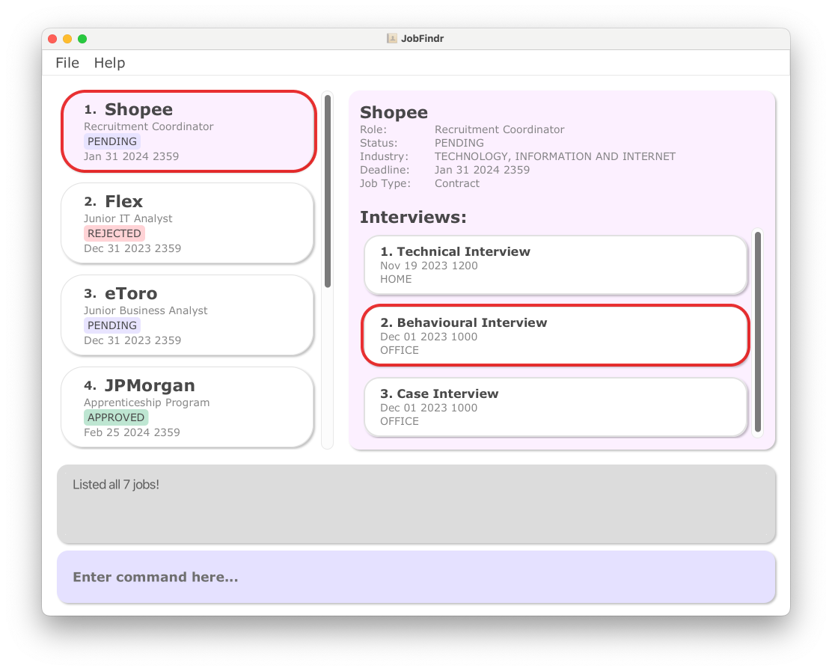Click the Nov 19 2023 1200 interview date

pyautogui.click(x=429, y=266)
